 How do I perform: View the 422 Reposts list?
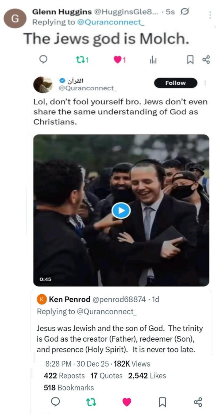coord(64,375)
